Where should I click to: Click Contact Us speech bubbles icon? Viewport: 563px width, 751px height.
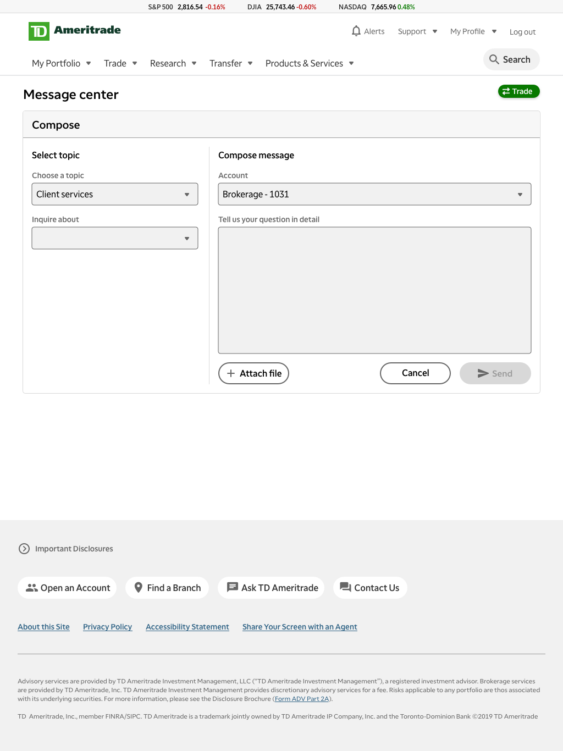tap(345, 587)
